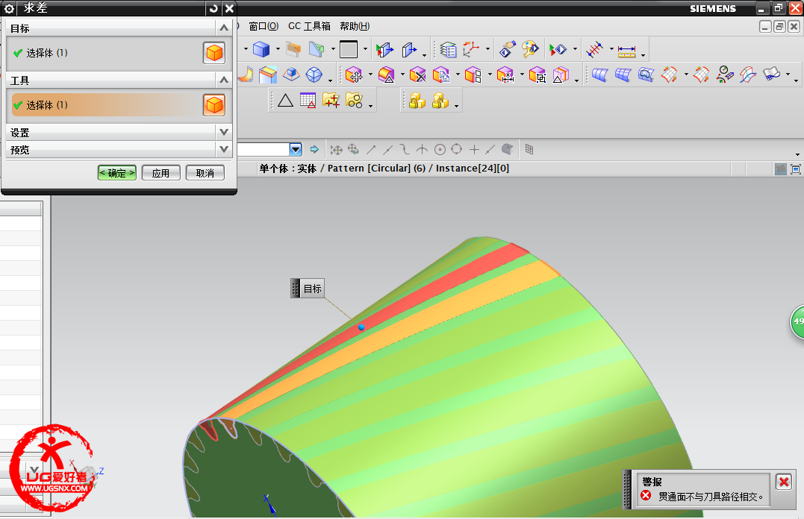804x519 pixels.
Task: Click the folder with red points icon
Action: pyautogui.click(x=331, y=101)
